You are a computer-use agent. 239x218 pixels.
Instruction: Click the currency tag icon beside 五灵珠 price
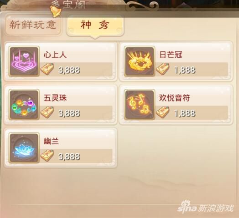pos(47,112)
